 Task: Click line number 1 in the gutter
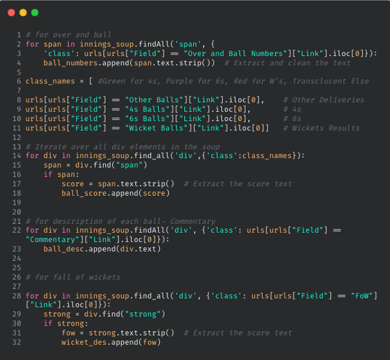pos(19,34)
